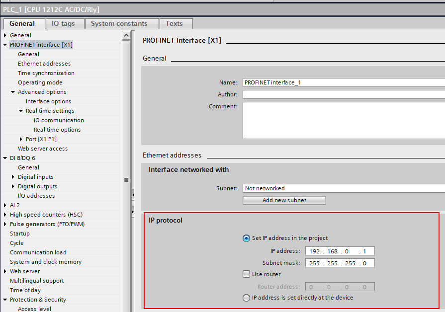The height and width of the screenshot is (312, 445).
Task: Expand Pulse generators (PTO/PWM) node
Action: click(5, 224)
